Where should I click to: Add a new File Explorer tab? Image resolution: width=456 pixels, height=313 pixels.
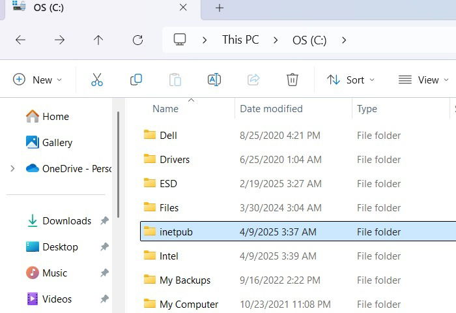220,8
